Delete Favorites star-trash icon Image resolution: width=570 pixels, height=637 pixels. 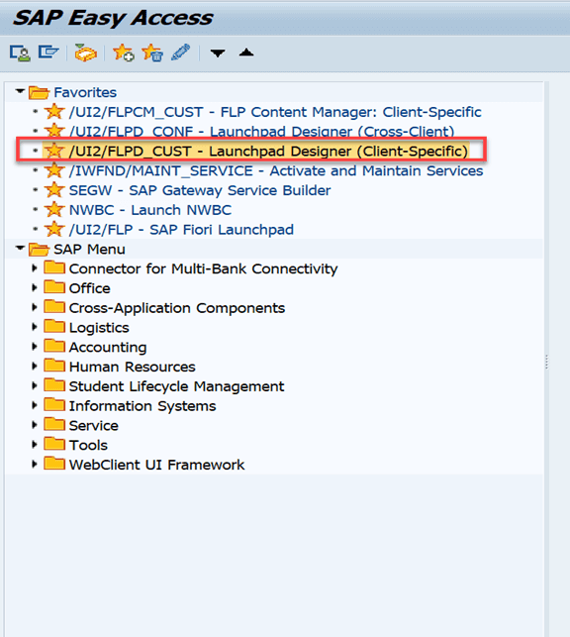click(x=152, y=53)
